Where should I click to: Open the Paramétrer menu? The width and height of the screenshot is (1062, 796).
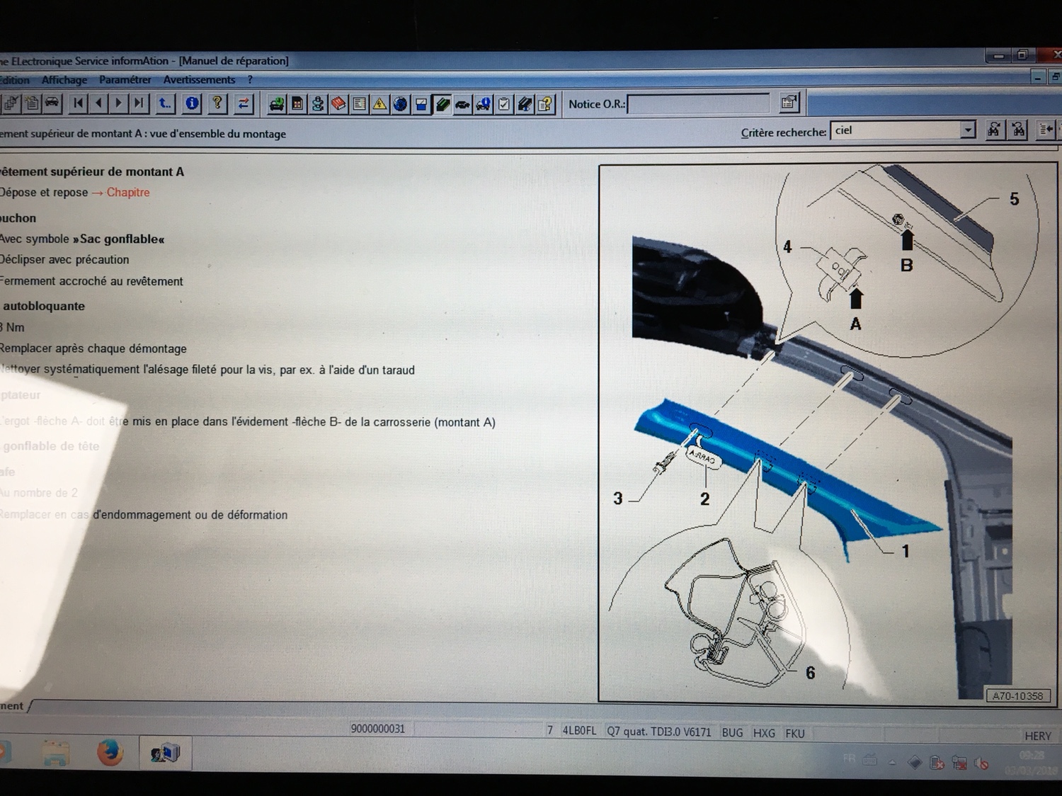point(125,80)
